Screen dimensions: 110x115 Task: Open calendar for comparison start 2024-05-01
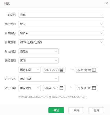[62, 88]
